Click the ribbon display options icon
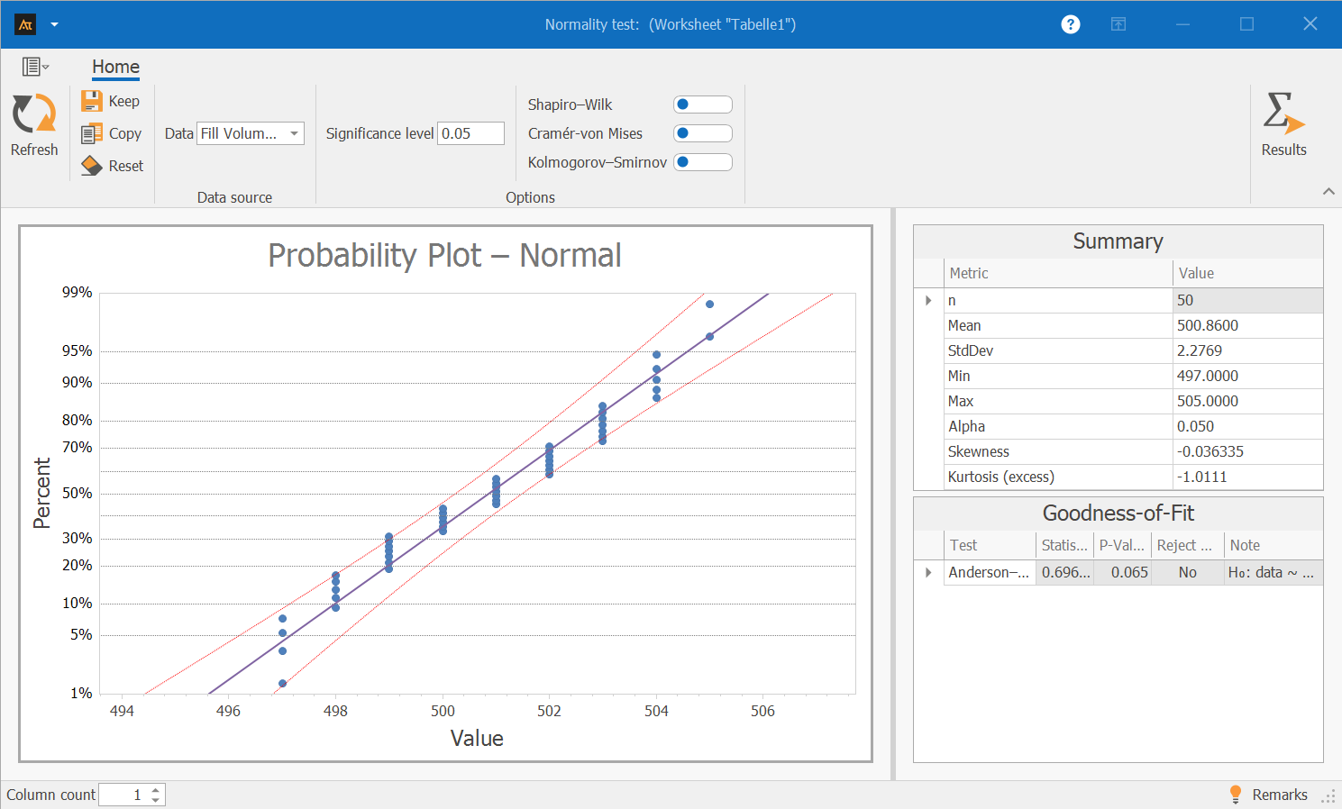Image resolution: width=1342 pixels, height=809 pixels. tap(1118, 24)
